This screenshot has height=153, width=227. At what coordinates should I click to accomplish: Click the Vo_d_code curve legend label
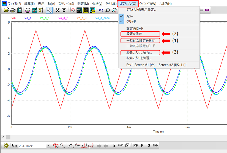point(102,18)
